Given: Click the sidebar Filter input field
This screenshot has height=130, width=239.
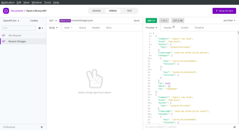Looking at the screenshot, I should point(18,28).
